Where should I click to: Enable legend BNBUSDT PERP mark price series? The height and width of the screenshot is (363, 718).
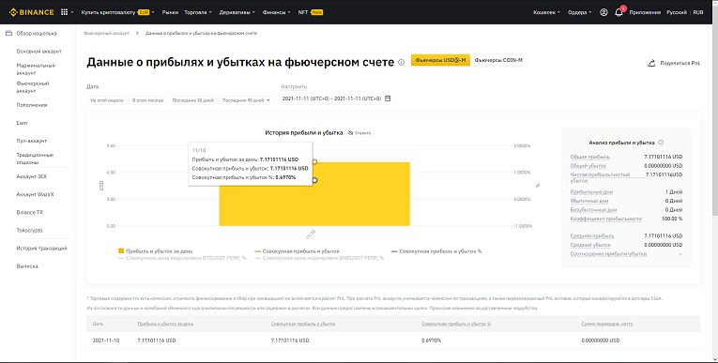tap(319, 258)
